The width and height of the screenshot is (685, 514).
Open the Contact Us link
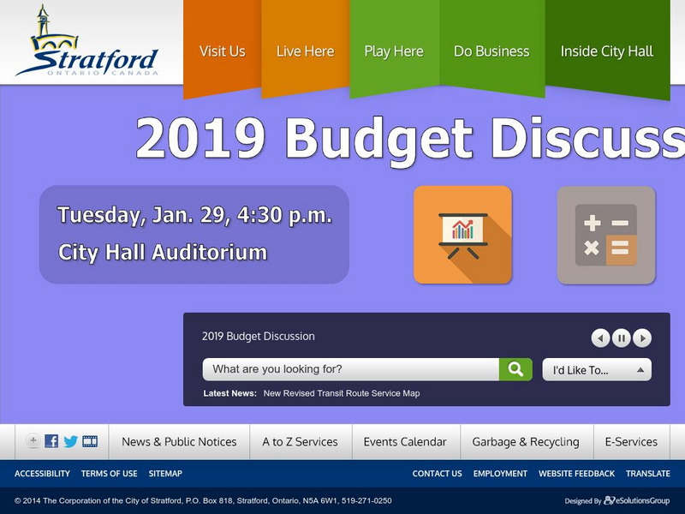(x=437, y=474)
